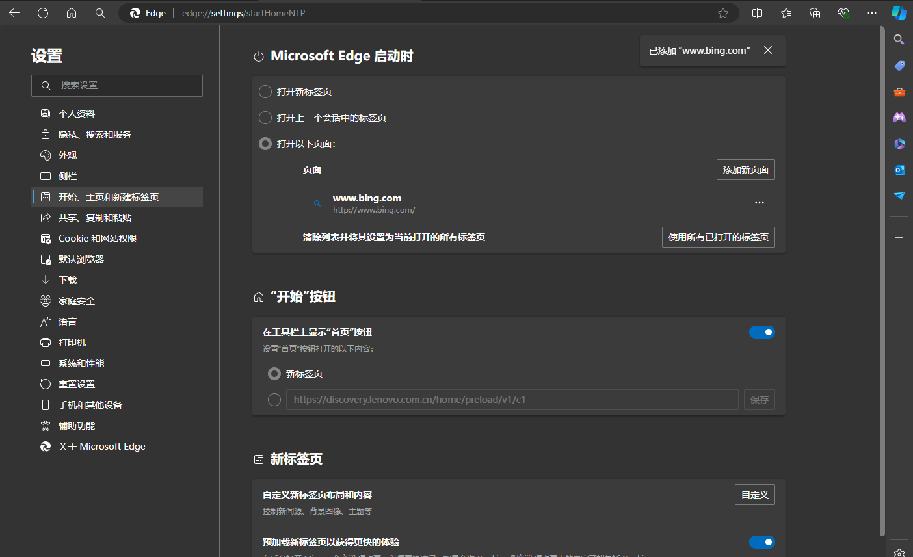The width and height of the screenshot is (913, 557).
Task: Open sidebar Games controller icon
Action: coord(899,118)
